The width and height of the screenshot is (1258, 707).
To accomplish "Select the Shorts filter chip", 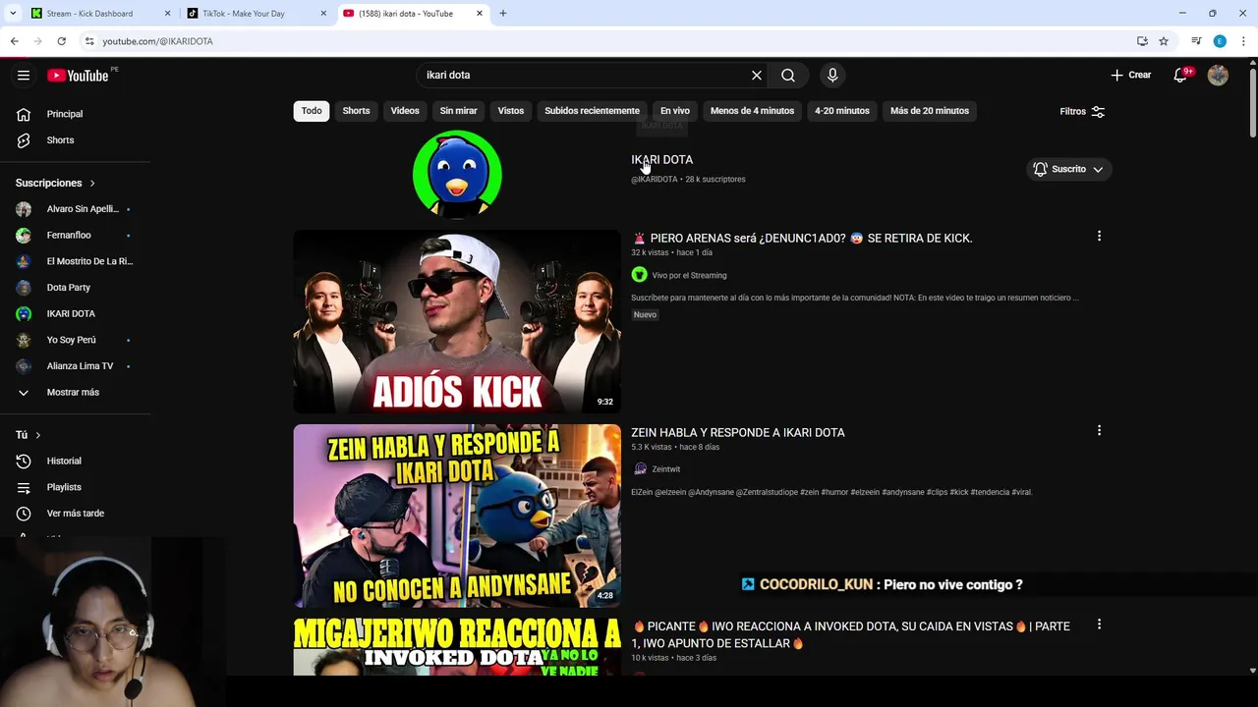I will pos(356,111).
